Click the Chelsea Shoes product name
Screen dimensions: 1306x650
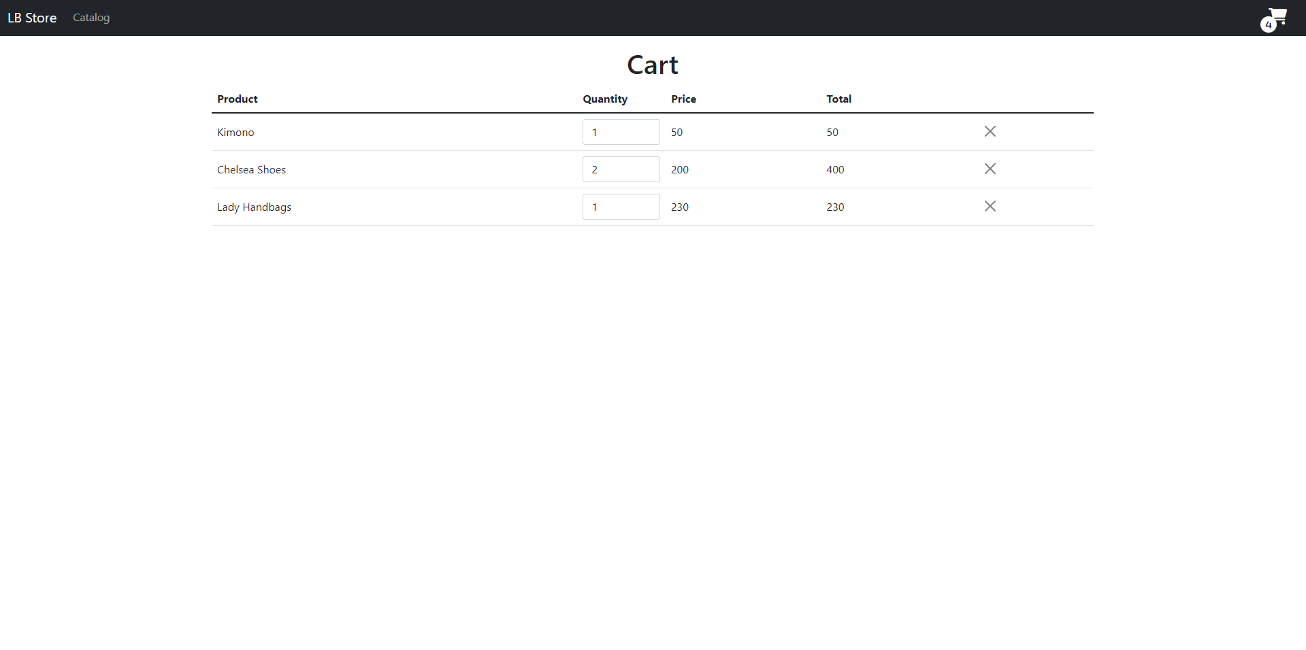pyautogui.click(x=251, y=169)
